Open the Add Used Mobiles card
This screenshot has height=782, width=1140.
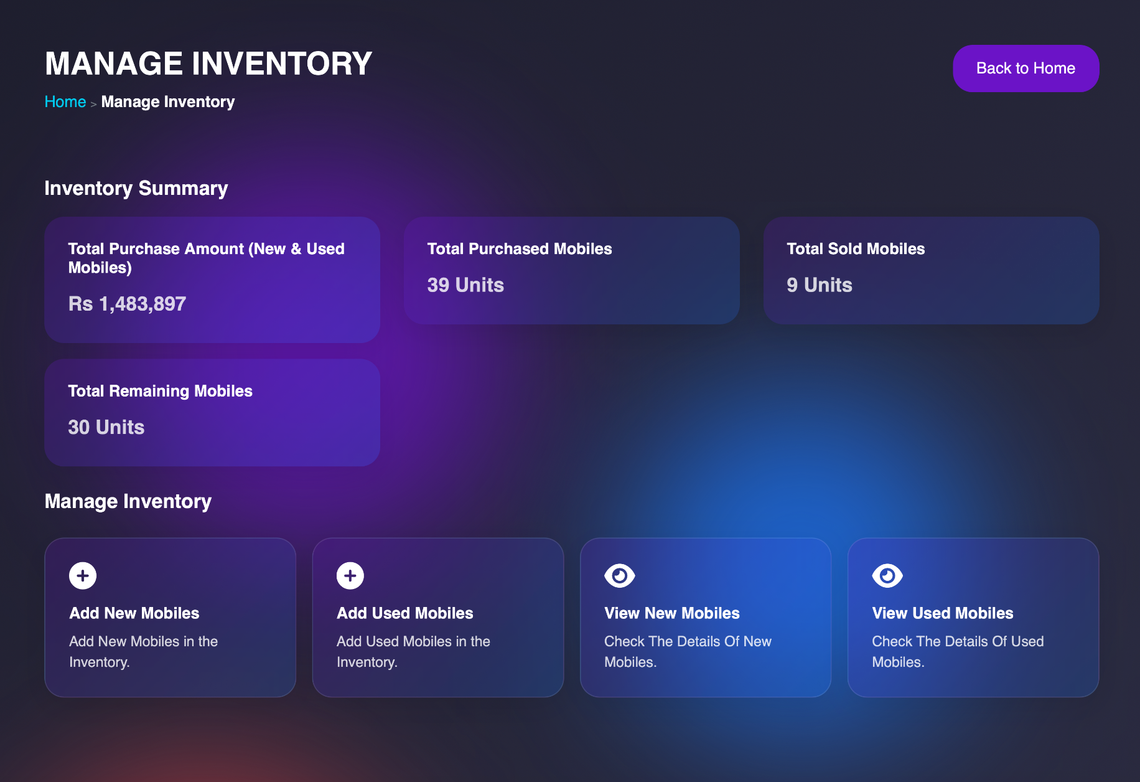pos(438,618)
